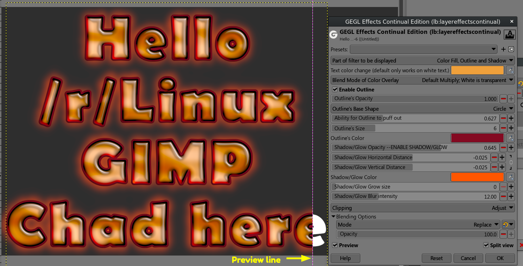This screenshot has width=523, height=266.
Task: Click the Reset button
Action: (x=436, y=258)
